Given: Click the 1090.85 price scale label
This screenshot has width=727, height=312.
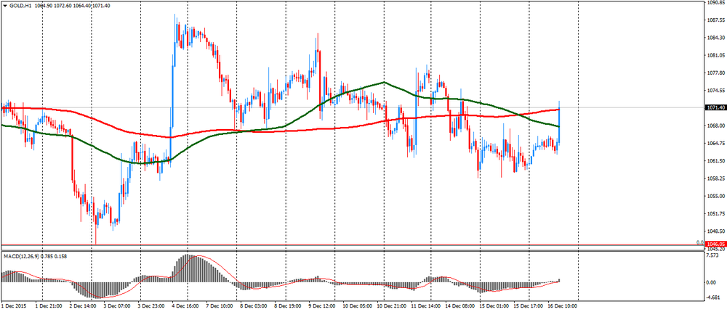Looking at the screenshot, I should click(x=715, y=2).
